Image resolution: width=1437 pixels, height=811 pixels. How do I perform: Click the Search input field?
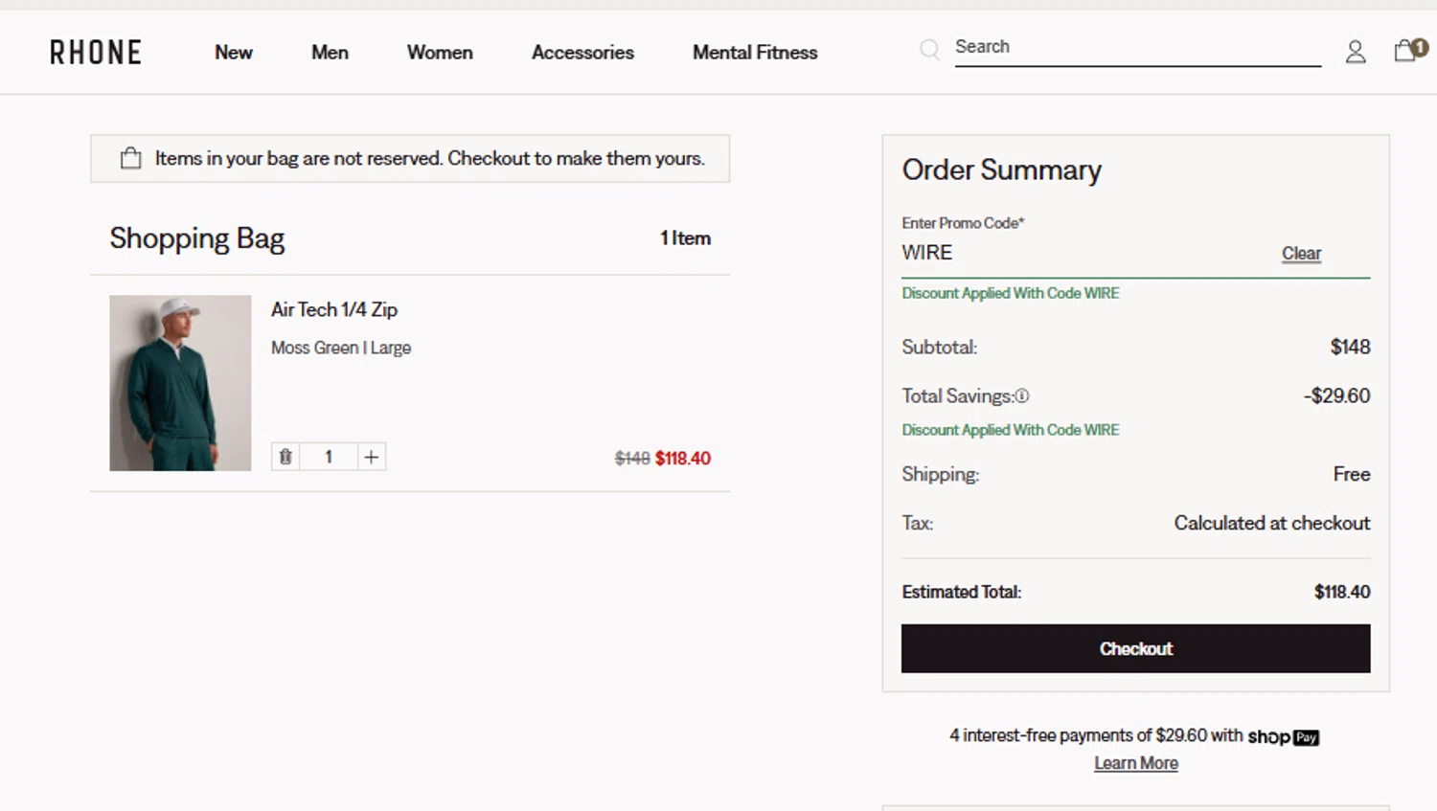pos(1137,47)
